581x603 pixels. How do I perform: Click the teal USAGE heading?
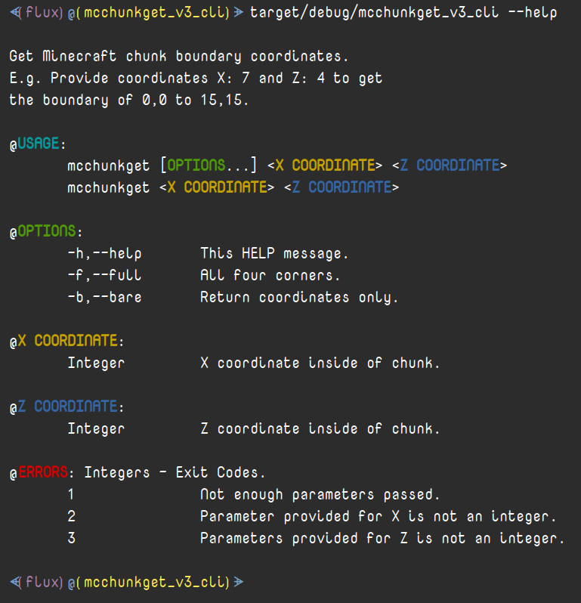(38, 144)
